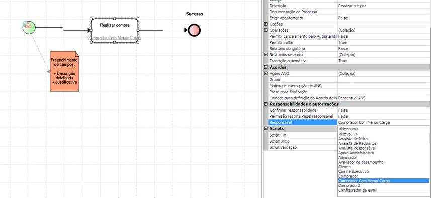This screenshot has height=198, width=431.
Task: Expand the Ações ANO row
Action: 266,73
